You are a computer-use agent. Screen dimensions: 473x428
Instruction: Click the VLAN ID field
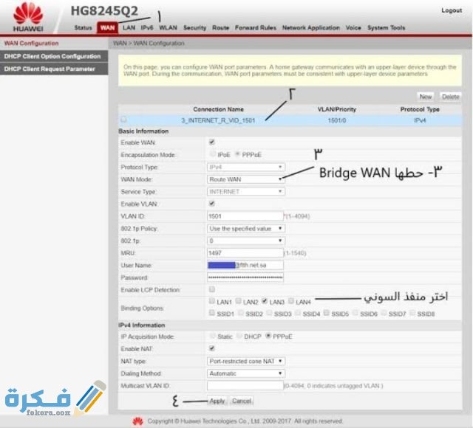click(x=245, y=216)
